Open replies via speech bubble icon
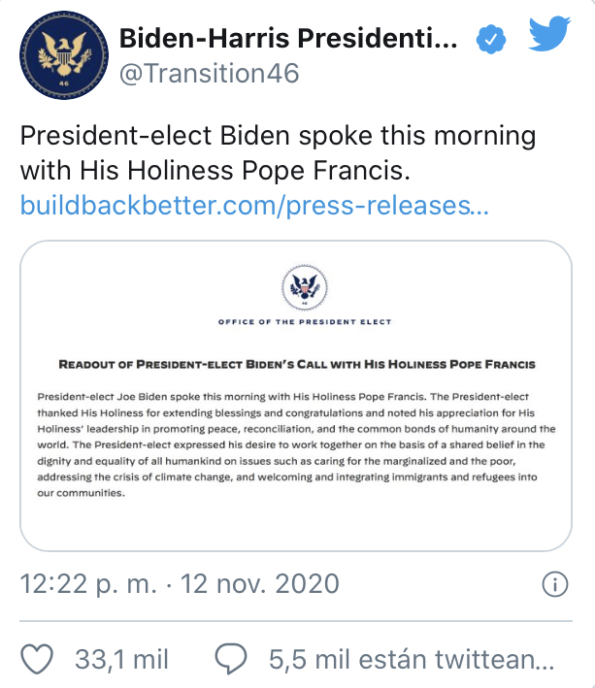Image resolution: width=595 pixels, height=688 pixels. 231,659
